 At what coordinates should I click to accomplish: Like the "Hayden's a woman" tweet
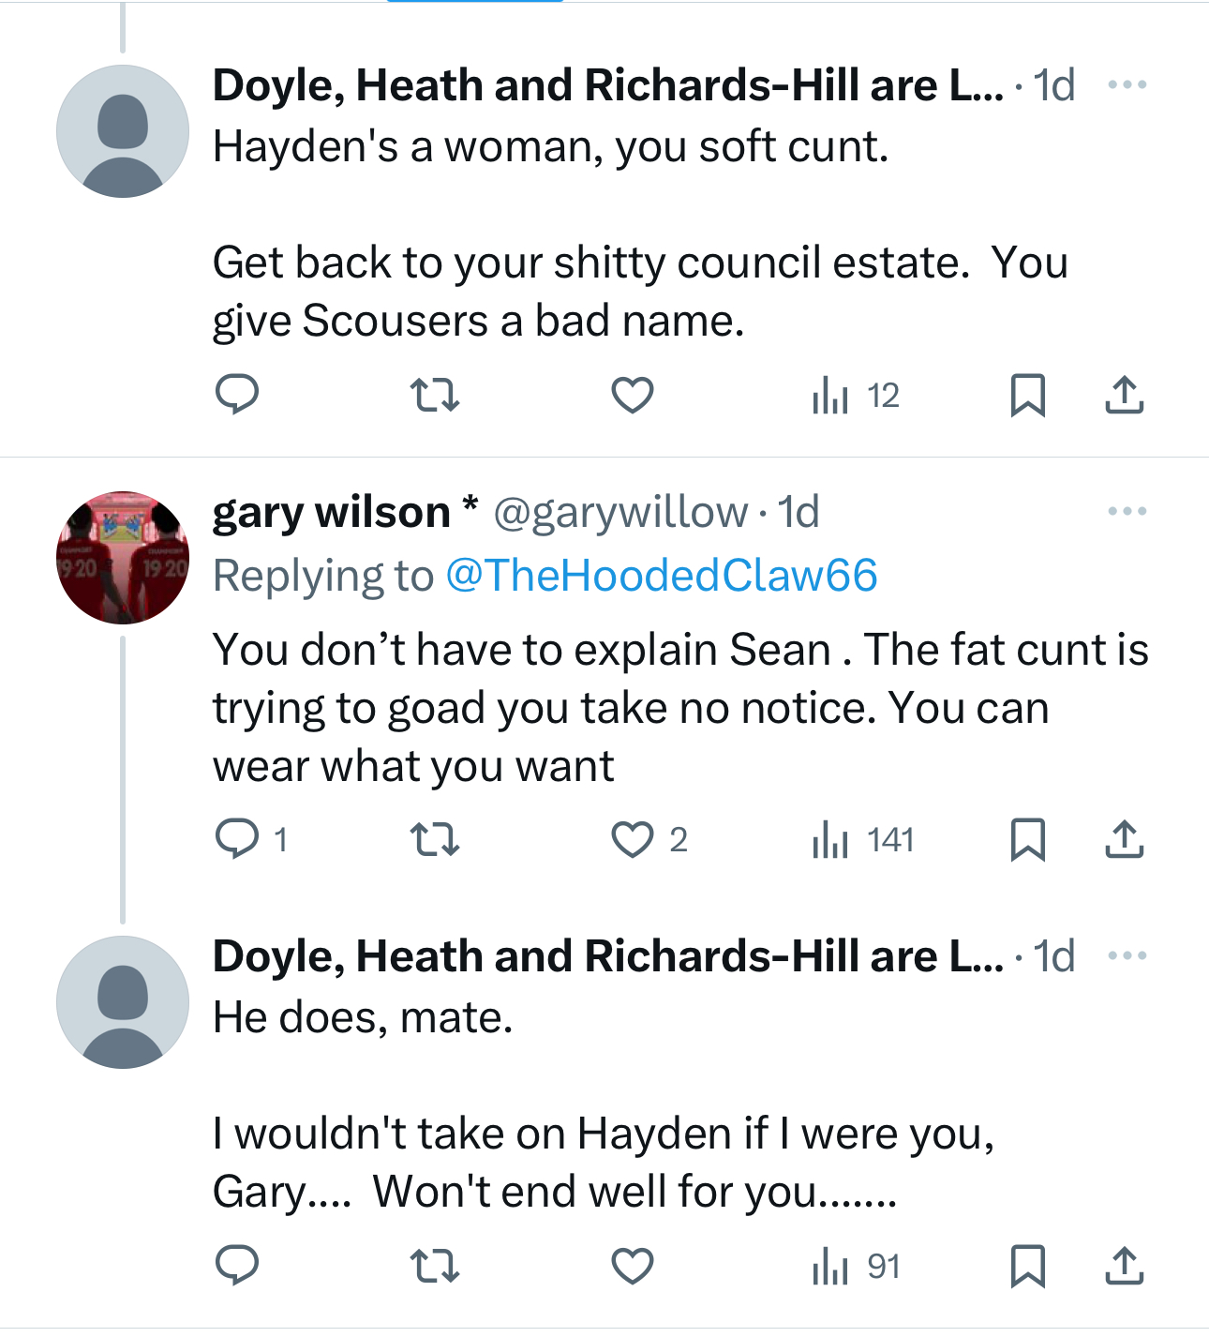coord(633,395)
